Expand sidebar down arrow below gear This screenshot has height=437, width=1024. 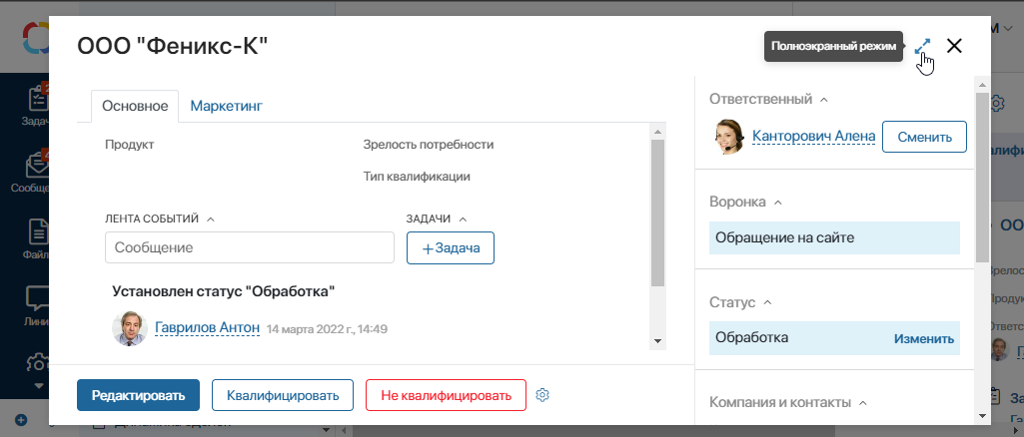[38, 385]
